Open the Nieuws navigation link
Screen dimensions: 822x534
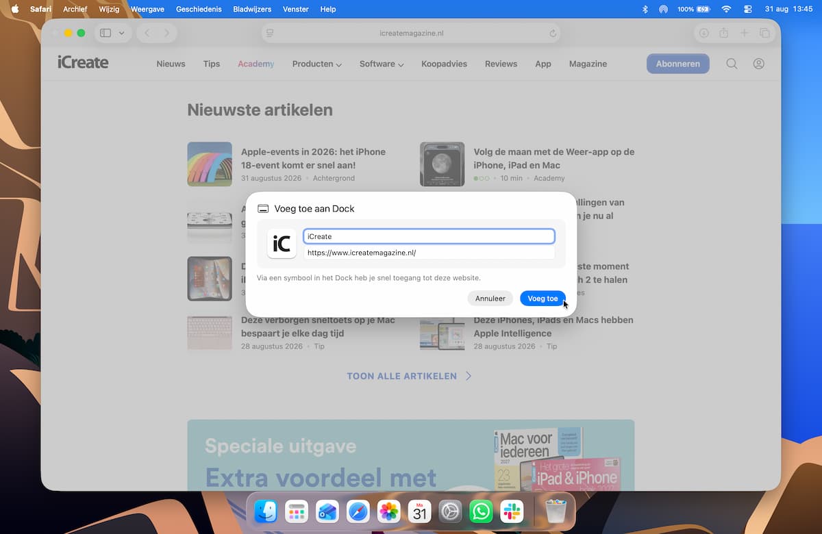tap(171, 64)
